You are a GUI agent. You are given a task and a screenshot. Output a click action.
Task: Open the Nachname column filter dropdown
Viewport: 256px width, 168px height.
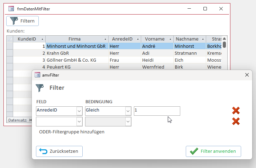(x=203, y=39)
